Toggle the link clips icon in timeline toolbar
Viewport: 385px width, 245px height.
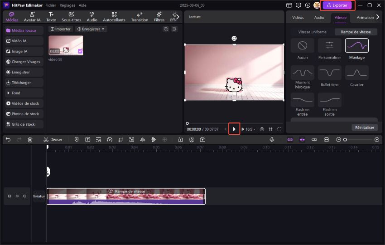coord(290,139)
